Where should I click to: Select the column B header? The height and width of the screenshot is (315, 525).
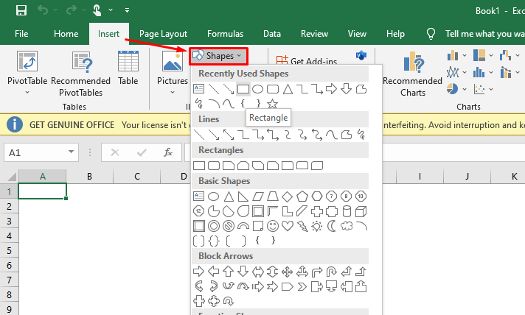[89, 177]
